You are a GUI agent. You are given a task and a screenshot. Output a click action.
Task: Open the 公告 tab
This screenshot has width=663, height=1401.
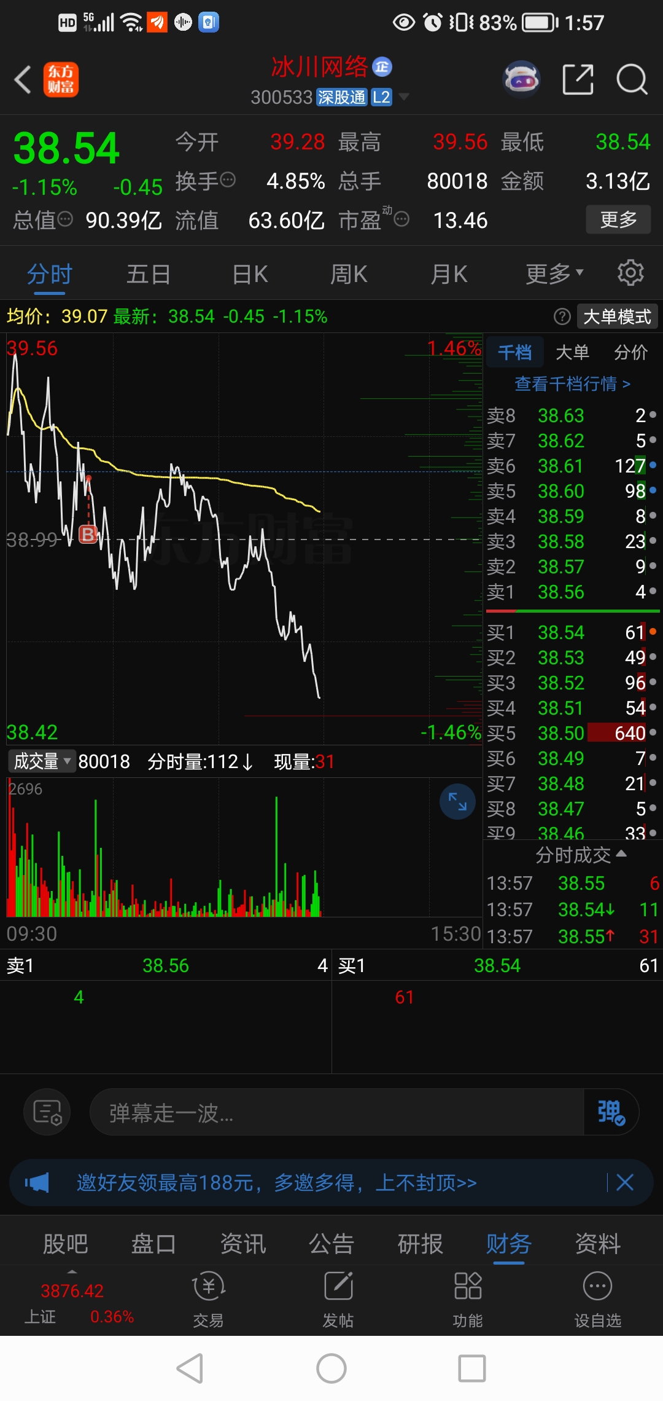pyautogui.click(x=331, y=1244)
